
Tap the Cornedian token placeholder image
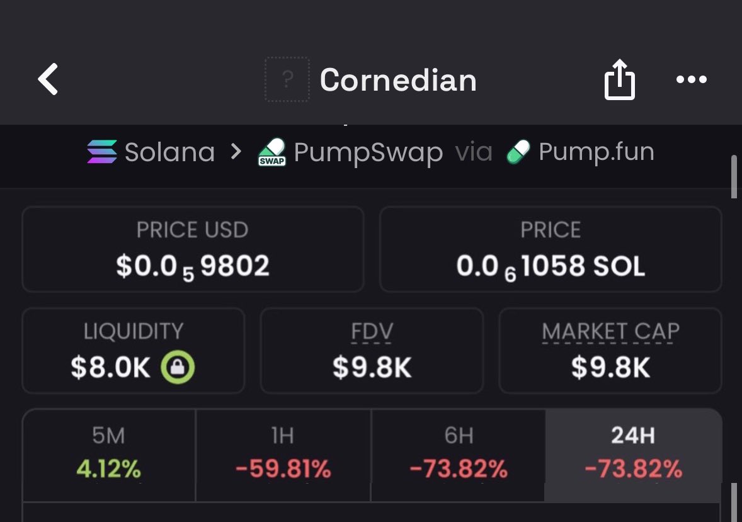click(x=287, y=79)
